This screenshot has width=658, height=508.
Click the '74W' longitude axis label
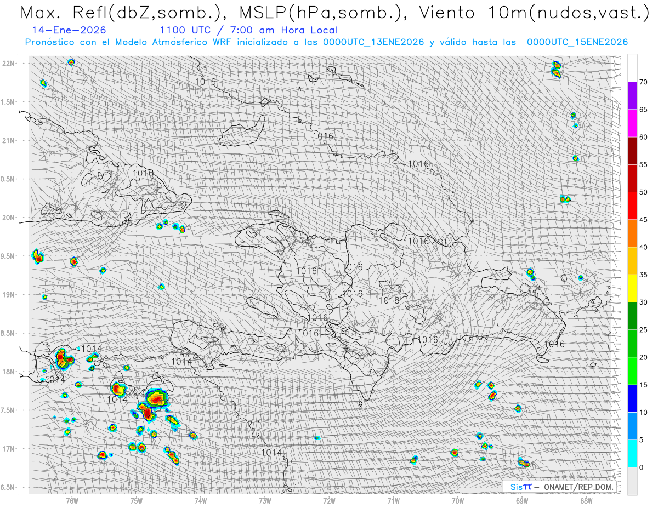point(201,501)
